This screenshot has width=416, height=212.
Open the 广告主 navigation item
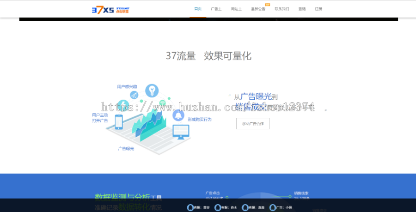point(216,9)
